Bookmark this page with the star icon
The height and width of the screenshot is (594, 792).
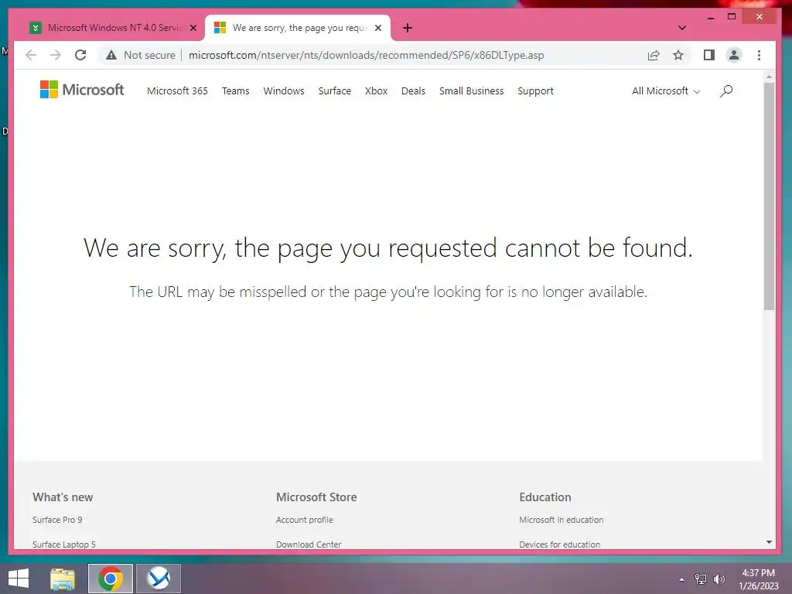[678, 55]
